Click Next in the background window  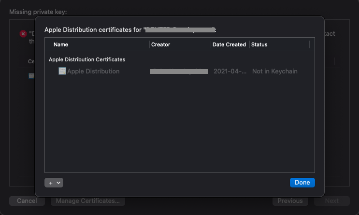(x=332, y=201)
